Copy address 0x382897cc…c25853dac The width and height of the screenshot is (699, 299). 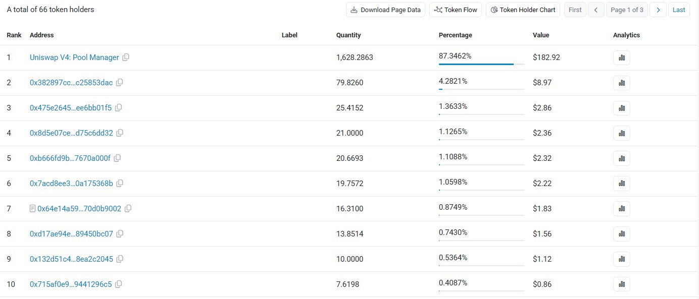click(120, 83)
